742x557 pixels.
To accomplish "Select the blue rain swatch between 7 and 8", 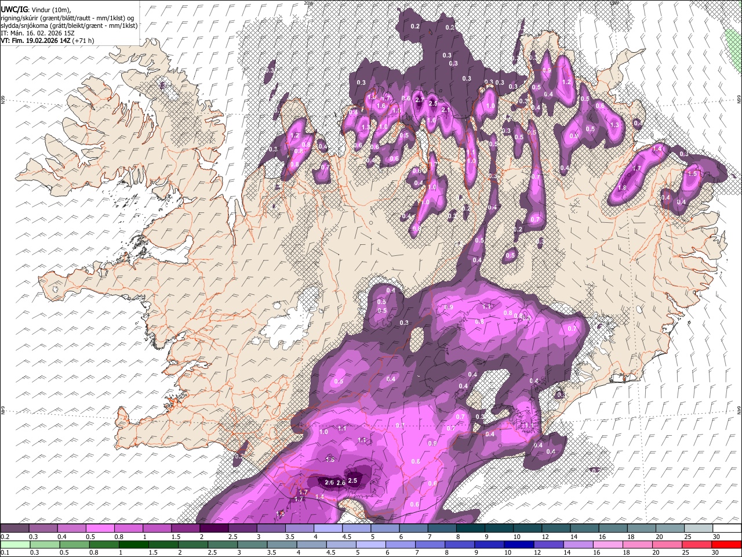I will pos(431,544).
